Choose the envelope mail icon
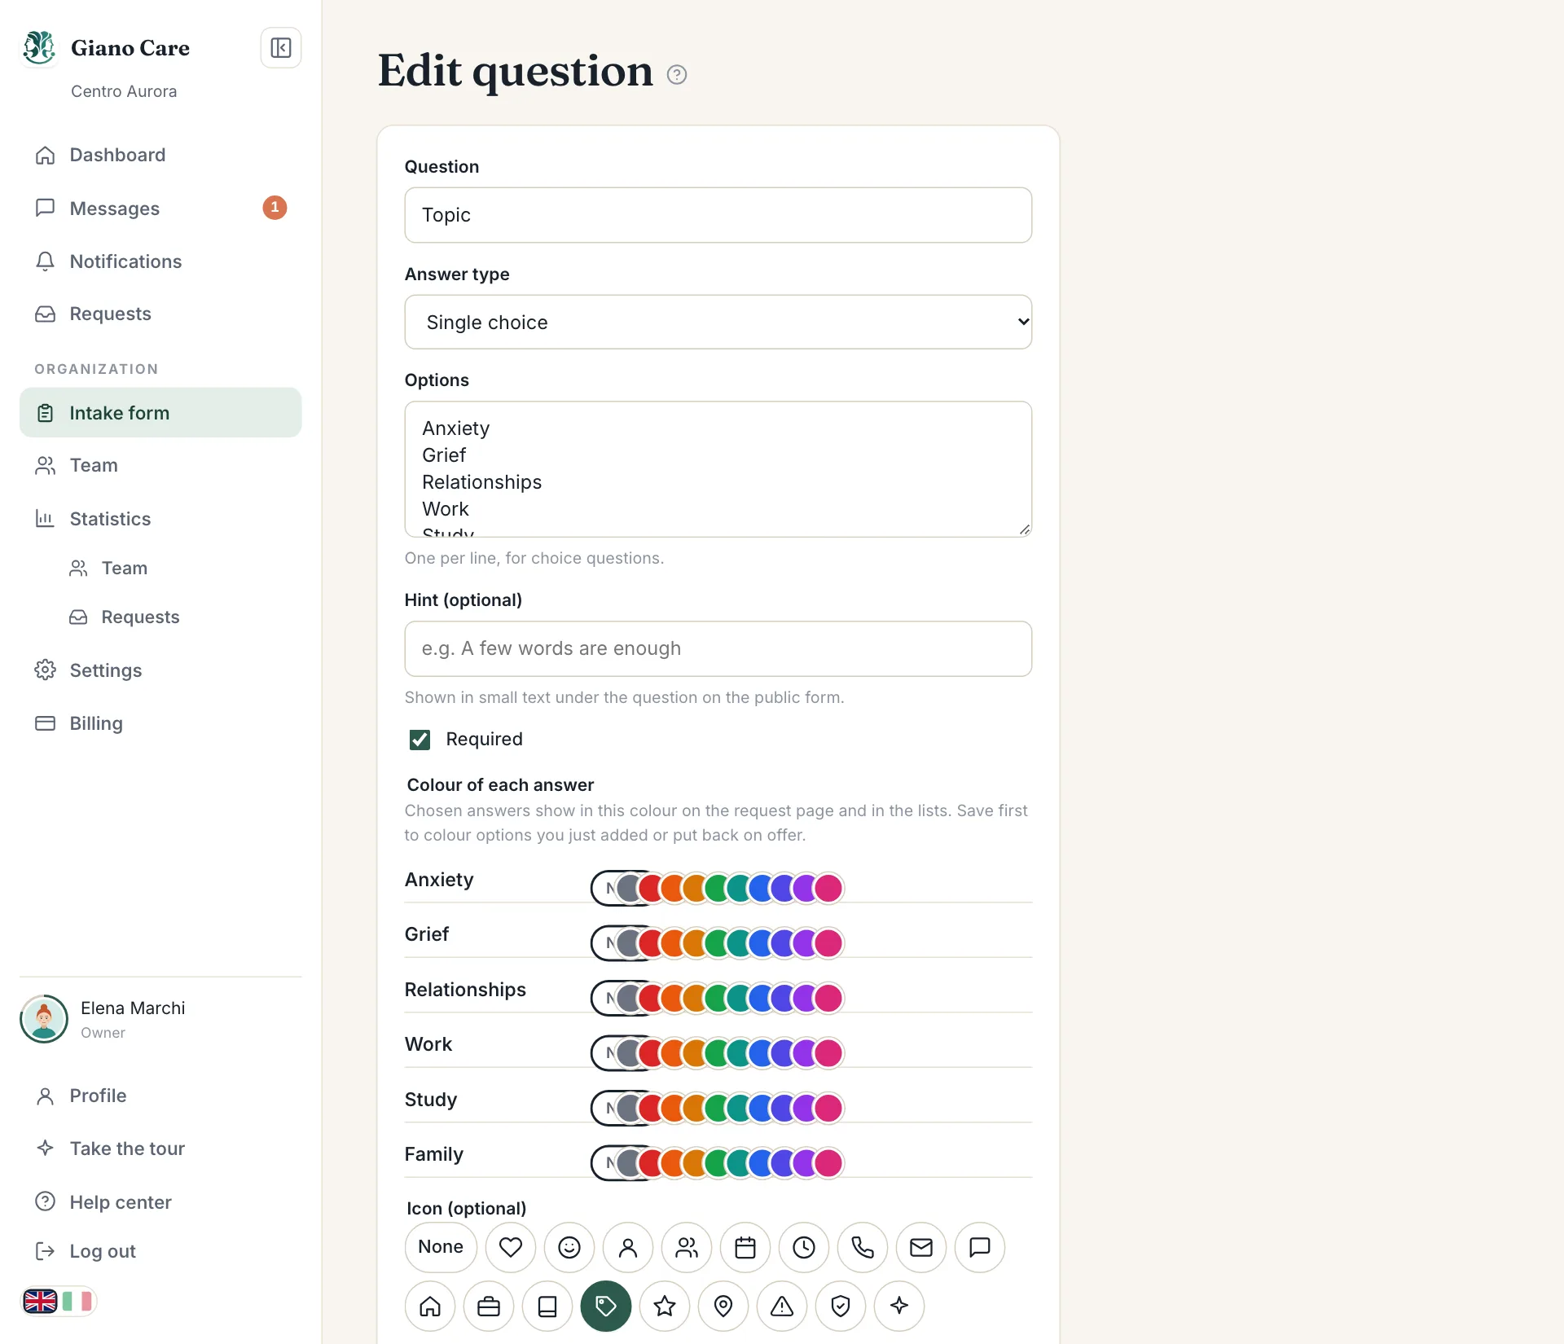 pos(921,1247)
